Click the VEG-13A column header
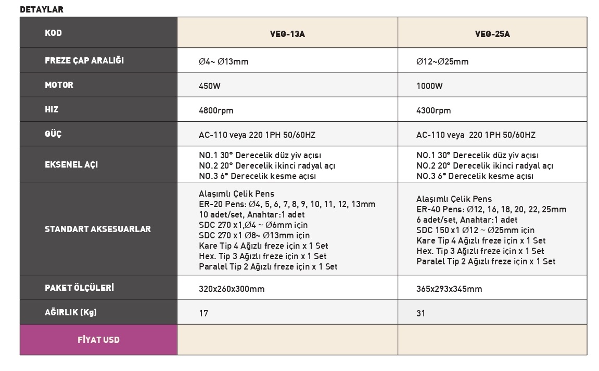 287,34
